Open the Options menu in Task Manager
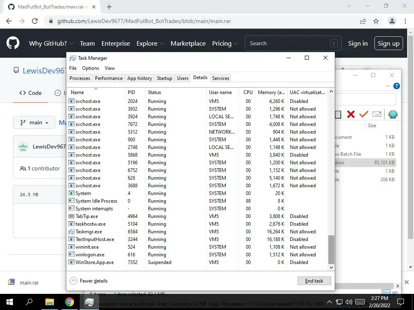This screenshot has width=414, height=310. (91, 68)
